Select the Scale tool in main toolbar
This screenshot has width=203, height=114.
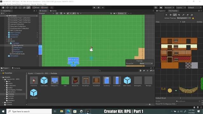(x=16, y=8)
